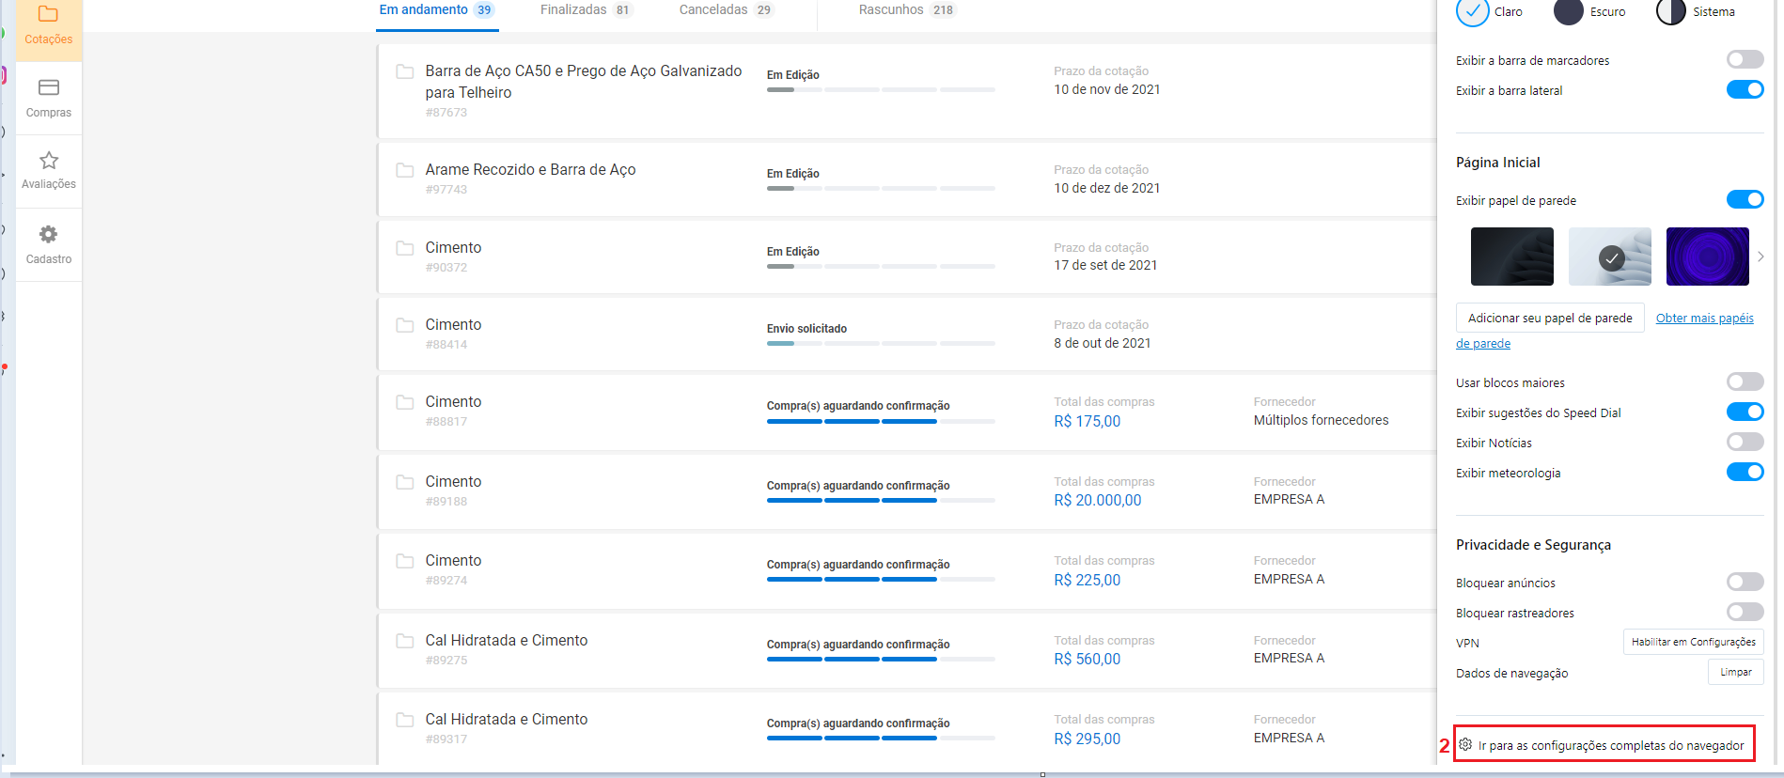Click Limpar for Dados de navegação
Screen dimensions: 1784x778
click(1735, 672)
